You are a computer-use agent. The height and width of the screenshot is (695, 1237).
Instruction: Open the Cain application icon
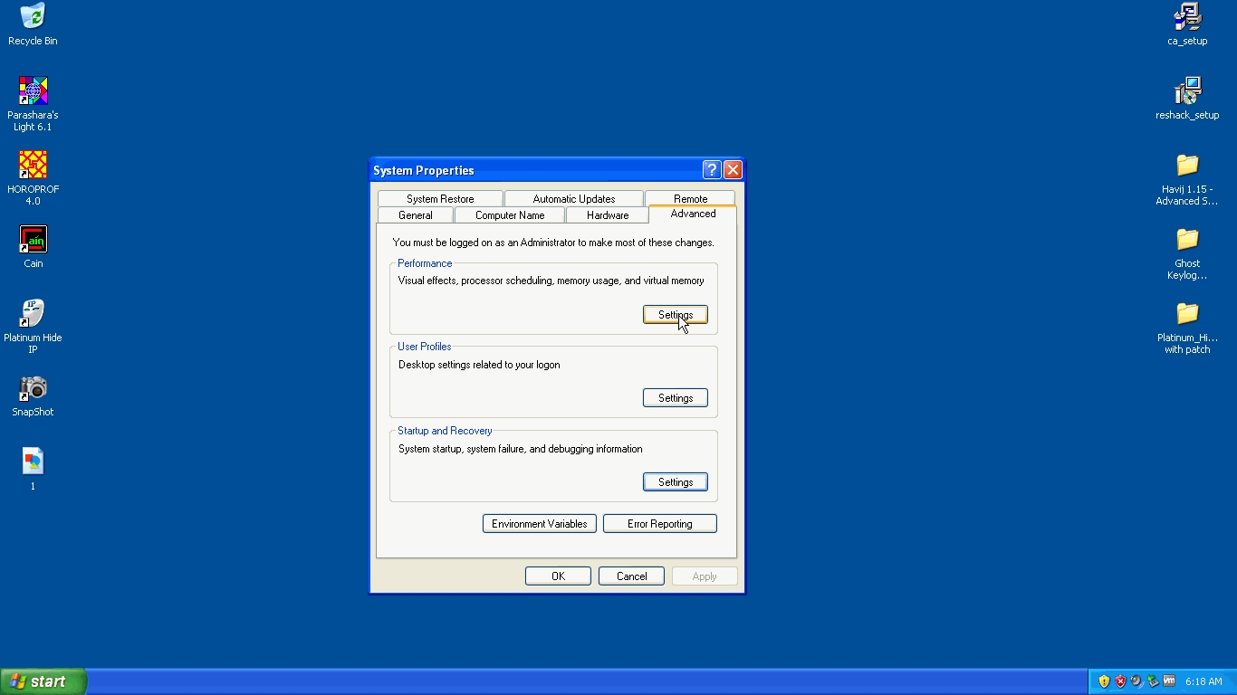click(x=33, y=238)
